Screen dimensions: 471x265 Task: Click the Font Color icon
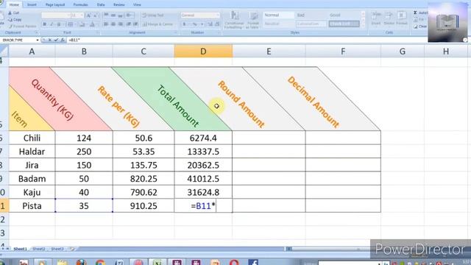click(92, 24)
